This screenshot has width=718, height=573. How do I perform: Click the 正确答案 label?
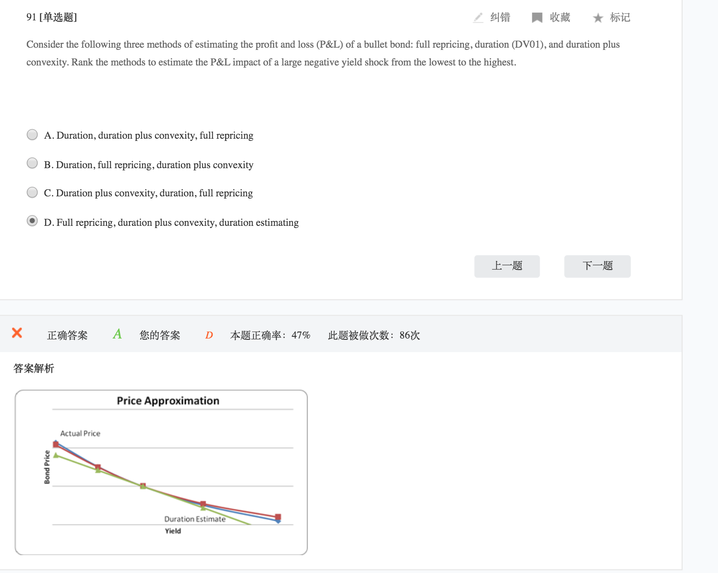67,335
